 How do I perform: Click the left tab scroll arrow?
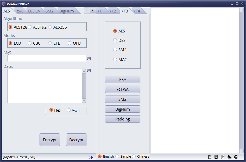coord(87,11)
